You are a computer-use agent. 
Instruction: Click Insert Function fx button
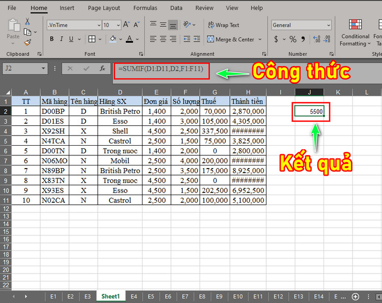[102, 68]
